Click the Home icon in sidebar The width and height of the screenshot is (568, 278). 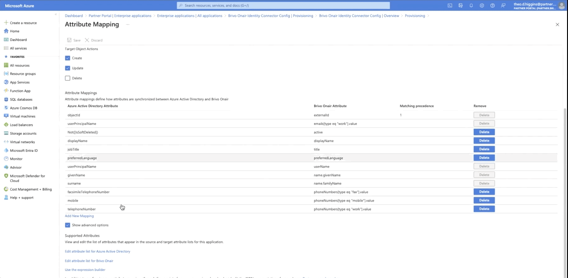(6, 31)
